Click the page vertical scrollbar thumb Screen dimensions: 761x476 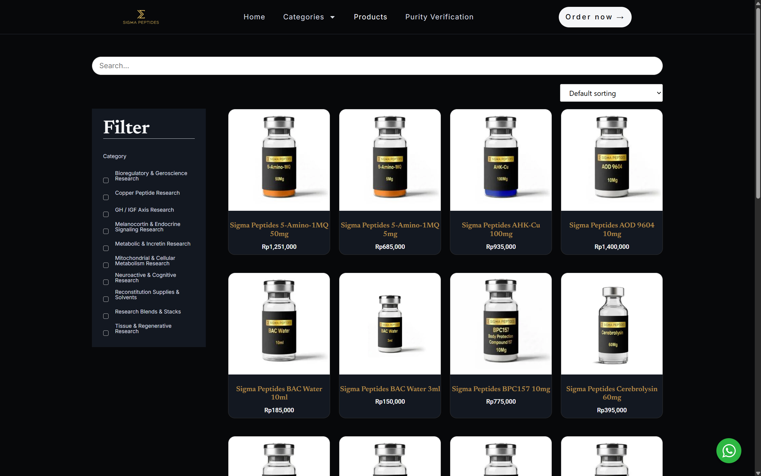758,103
